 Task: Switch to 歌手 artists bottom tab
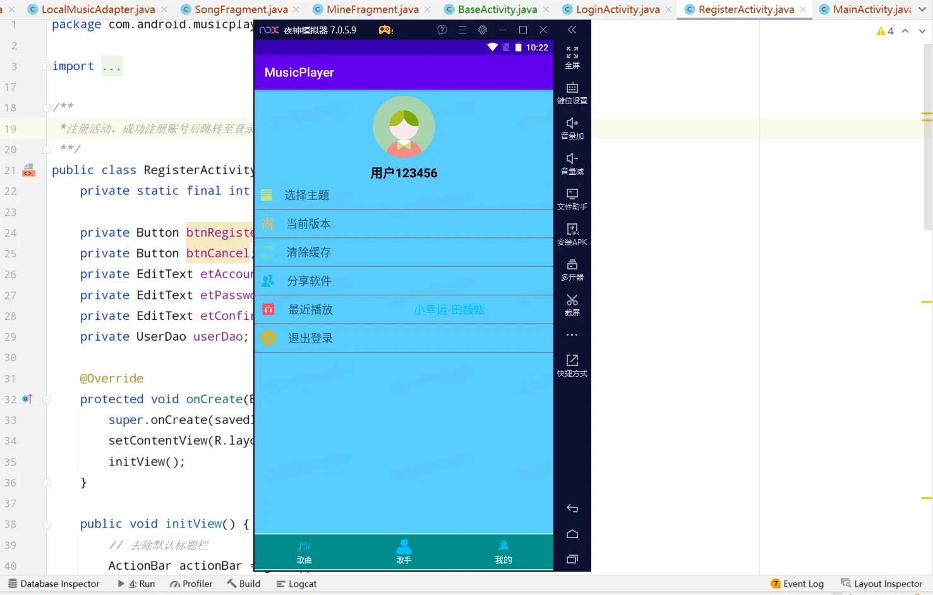404,552
